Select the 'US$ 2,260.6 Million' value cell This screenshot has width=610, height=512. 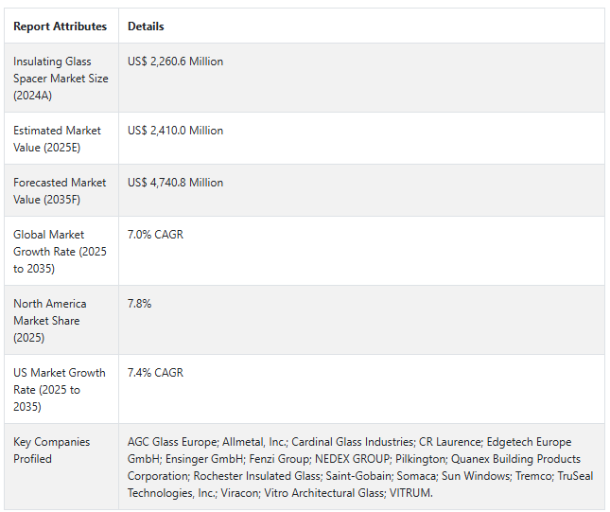point(175,62)
